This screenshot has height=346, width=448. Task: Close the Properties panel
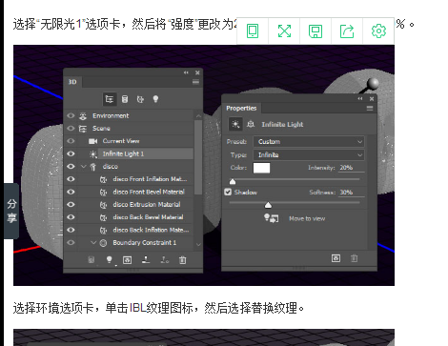(372, 99)
